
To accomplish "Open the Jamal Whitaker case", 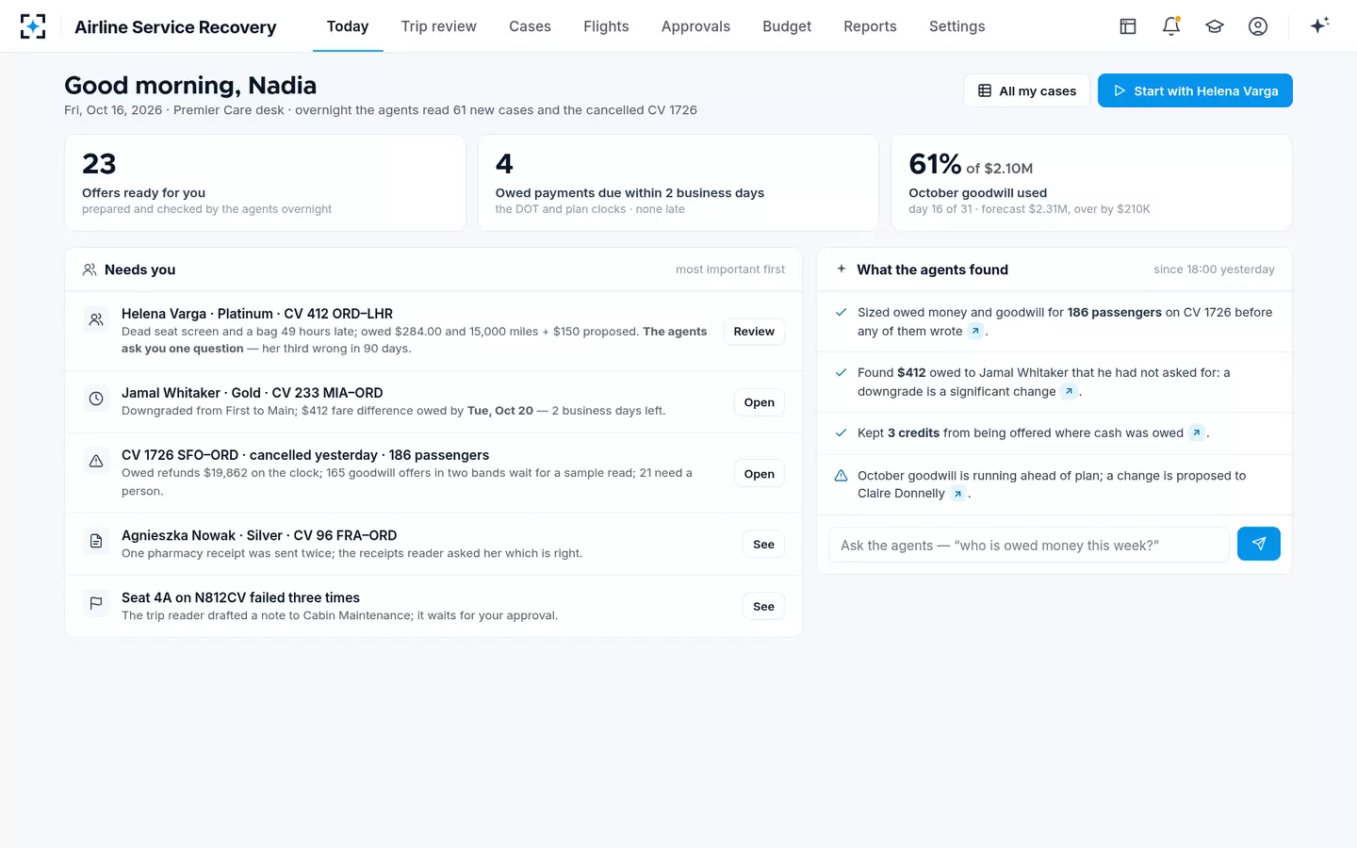I will 759,402.
